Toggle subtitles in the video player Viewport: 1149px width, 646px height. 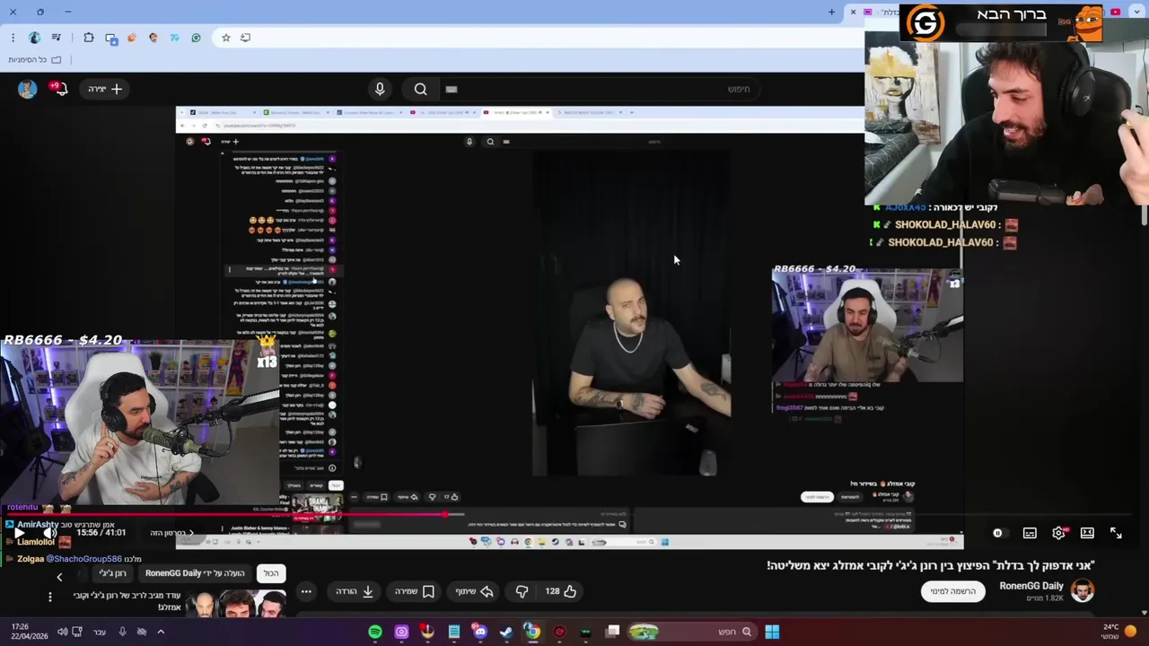1030,533
